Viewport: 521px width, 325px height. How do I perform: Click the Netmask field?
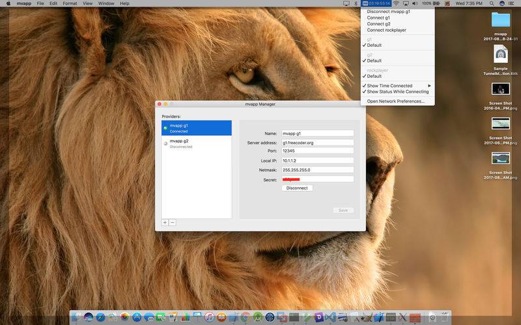[x=318, y=170]
